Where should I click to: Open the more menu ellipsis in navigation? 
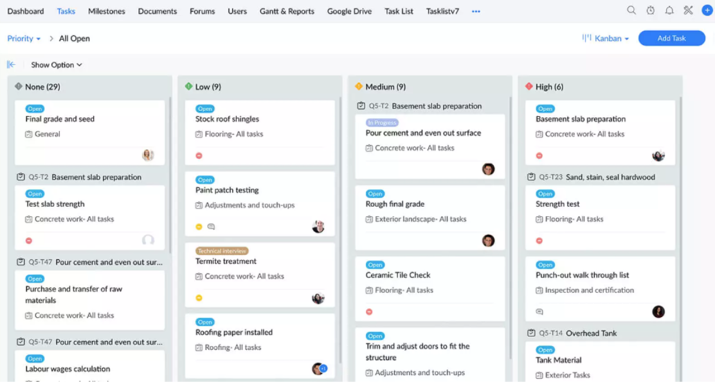click(x=476, y=11)
